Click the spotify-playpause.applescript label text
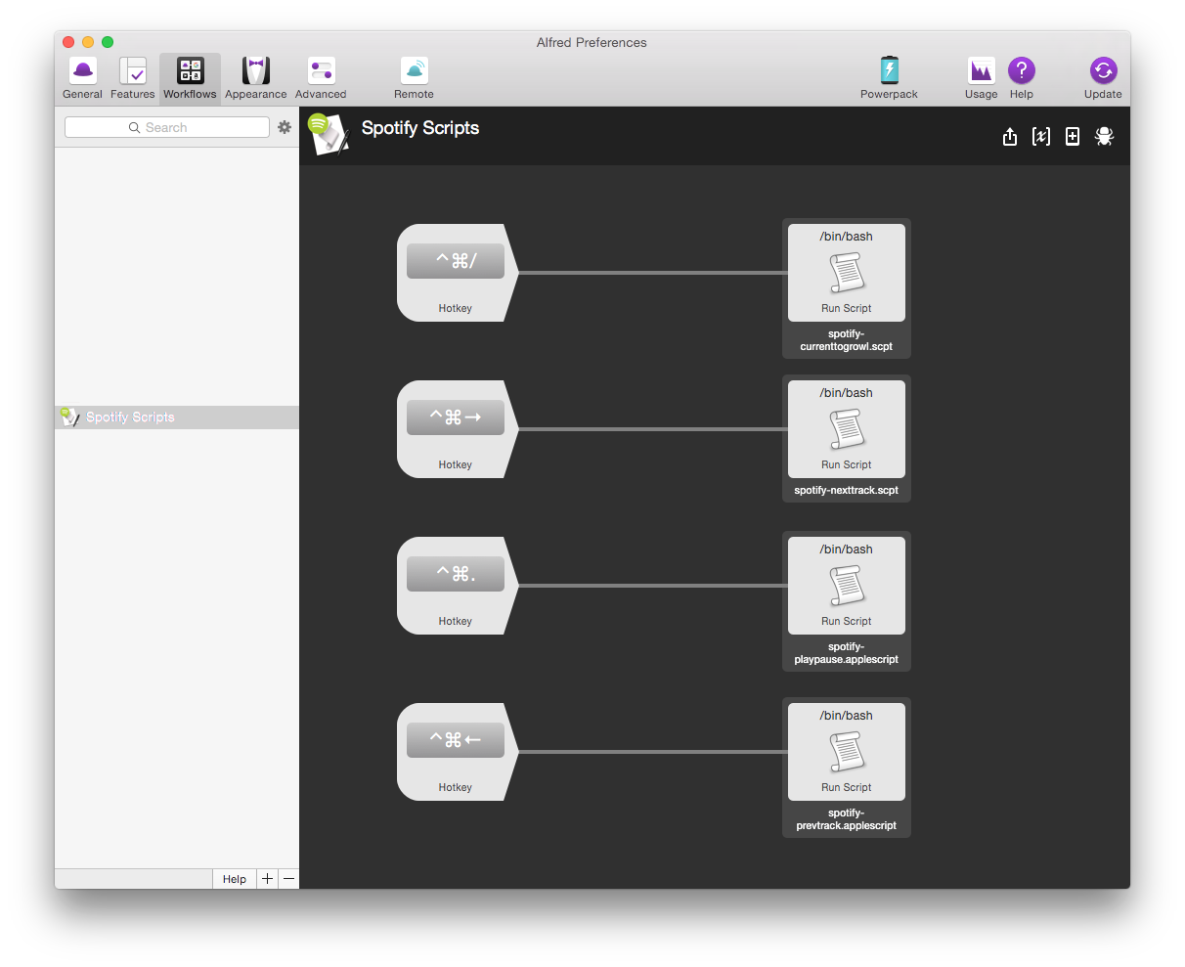Viewport: 1185px width, 967px height. tap(847, 653)
